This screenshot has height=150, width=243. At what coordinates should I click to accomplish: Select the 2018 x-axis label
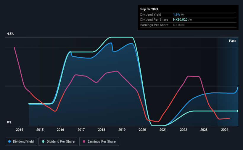click(102, 130)
